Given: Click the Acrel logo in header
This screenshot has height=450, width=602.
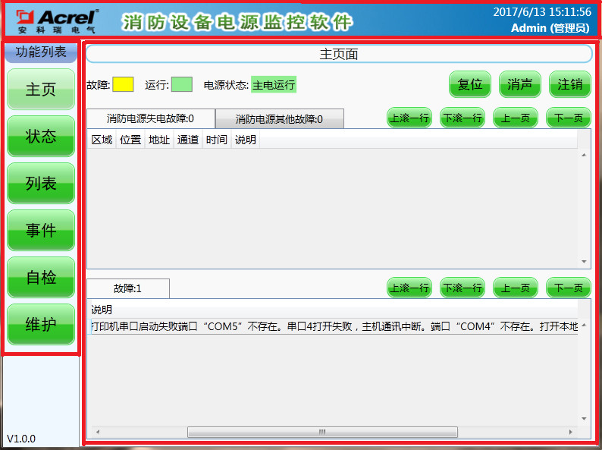Looking at the screenshot, I should point(58,20).
